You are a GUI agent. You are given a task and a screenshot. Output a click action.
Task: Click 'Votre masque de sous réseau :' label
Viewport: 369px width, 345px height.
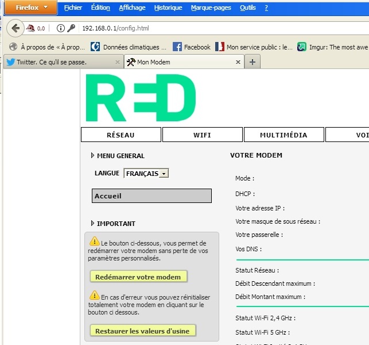tap(278, 221)
